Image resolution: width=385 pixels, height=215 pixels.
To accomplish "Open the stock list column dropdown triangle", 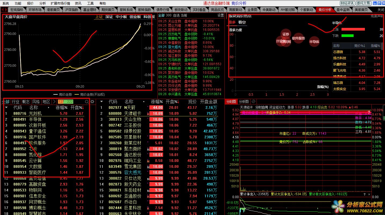I will tap(101, 102).
